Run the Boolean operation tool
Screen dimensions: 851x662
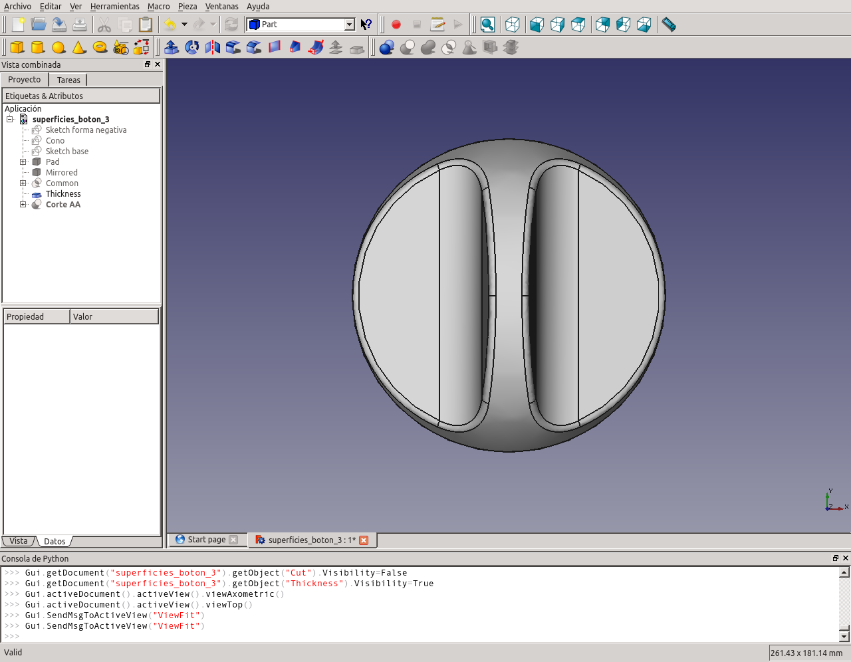387,47
